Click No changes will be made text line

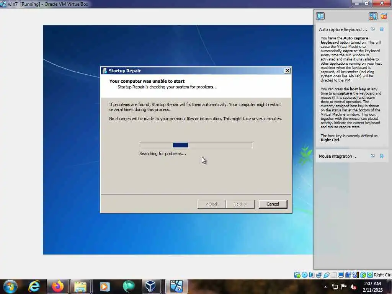(196, 119)
